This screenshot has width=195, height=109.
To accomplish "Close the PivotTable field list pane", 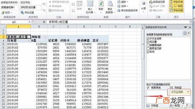I will click(190, 27).
